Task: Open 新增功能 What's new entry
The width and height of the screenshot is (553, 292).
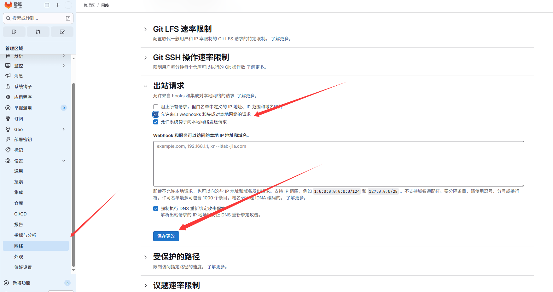Action: (x=21, y=283)
